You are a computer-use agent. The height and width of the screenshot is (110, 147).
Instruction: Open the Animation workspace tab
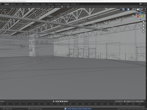click(x=51, y=4)
